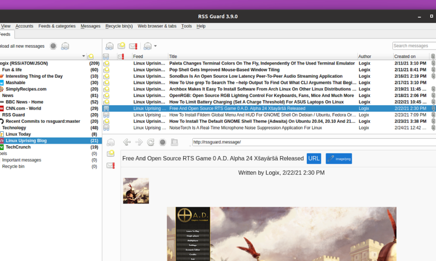Select the Technology category

click(14, 128)
